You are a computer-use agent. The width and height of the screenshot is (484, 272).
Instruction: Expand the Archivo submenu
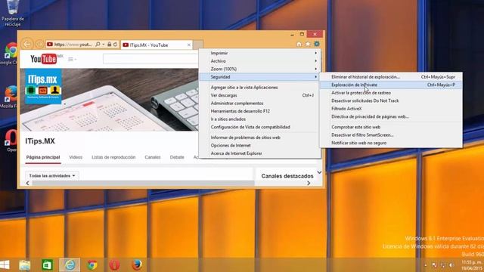point(260,61)
